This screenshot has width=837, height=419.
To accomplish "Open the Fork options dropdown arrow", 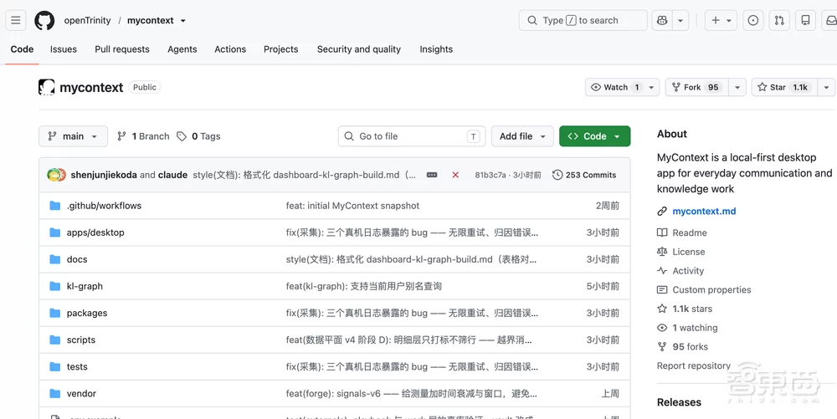I will tap(737, 88).
